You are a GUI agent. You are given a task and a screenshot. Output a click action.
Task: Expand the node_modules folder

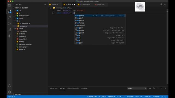pyautogui.click(x=24, y=16)
